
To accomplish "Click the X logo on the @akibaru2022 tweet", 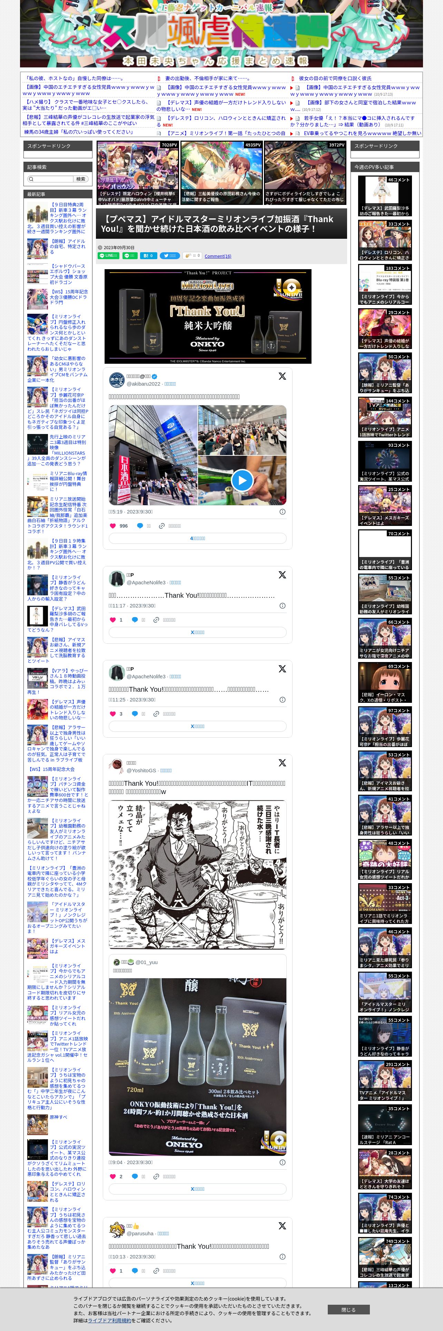I will (x=282, y=377).
